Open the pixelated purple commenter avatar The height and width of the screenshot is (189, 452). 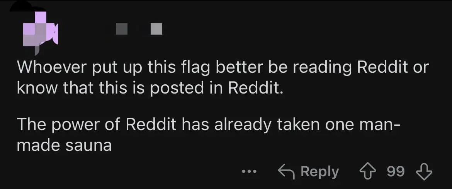pos(40,29)
